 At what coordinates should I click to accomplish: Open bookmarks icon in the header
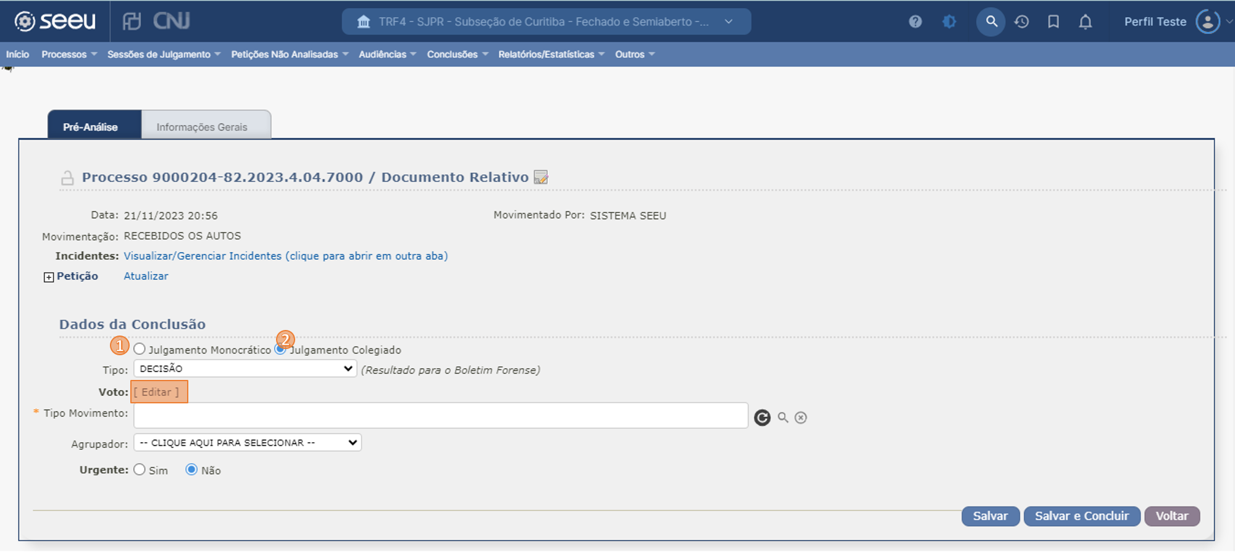[1053, 22]
